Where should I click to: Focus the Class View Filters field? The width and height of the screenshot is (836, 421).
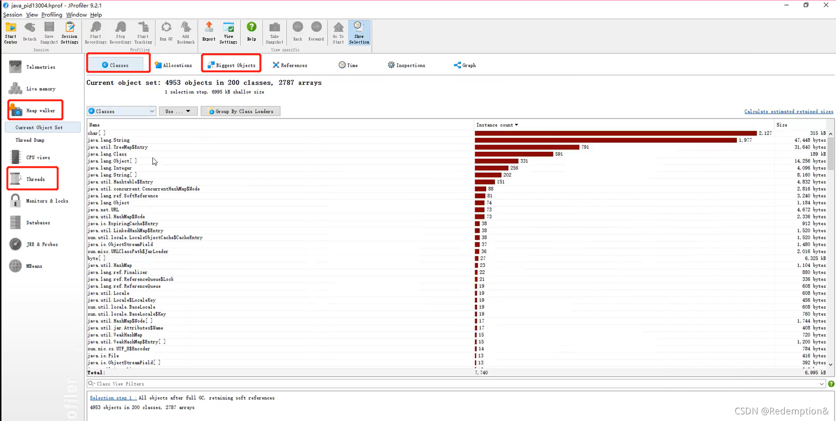(x=456, y=384)
